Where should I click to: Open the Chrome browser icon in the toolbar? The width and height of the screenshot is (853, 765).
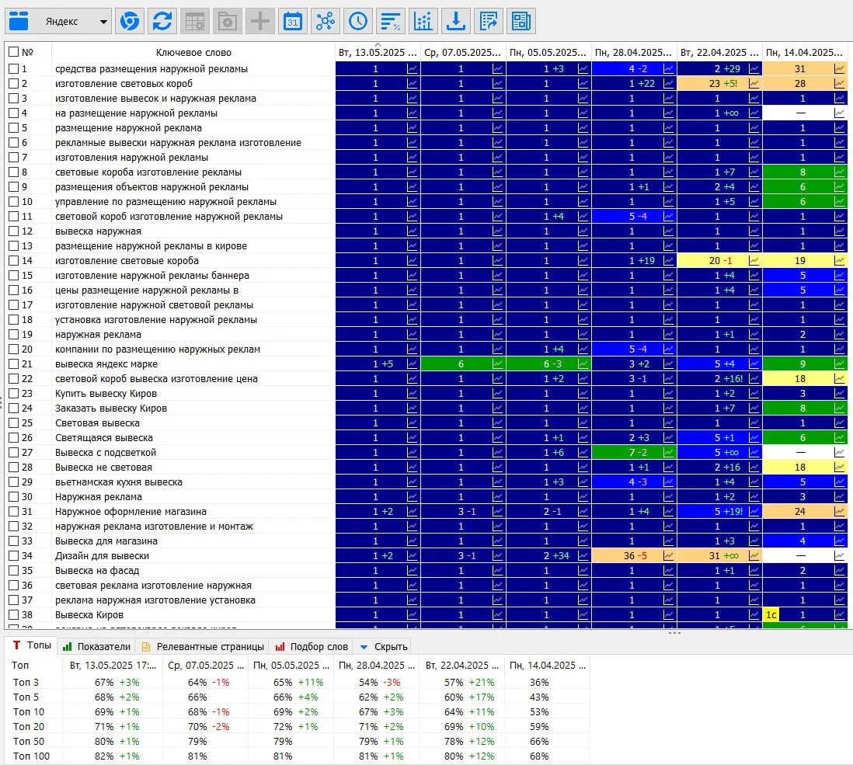click(130, 21)
